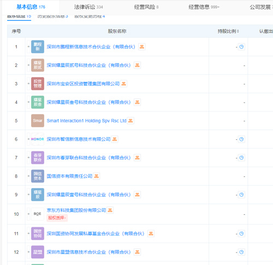Open equity structure icon for 深圳耀星辰壹号科技合伙企业
273x265 pixels.
point(137,195)
